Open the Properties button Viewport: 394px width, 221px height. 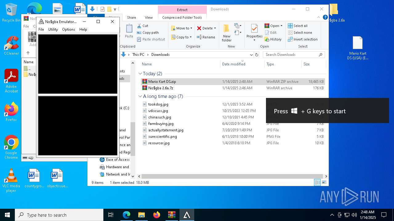254,33
